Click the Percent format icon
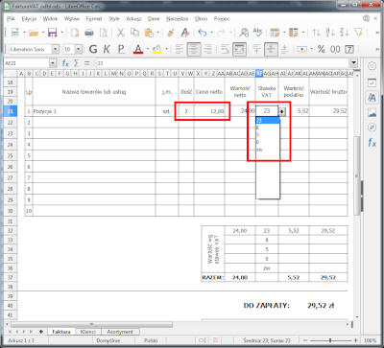The width and height of the screenshot is (384, 348). coord(321,49)
